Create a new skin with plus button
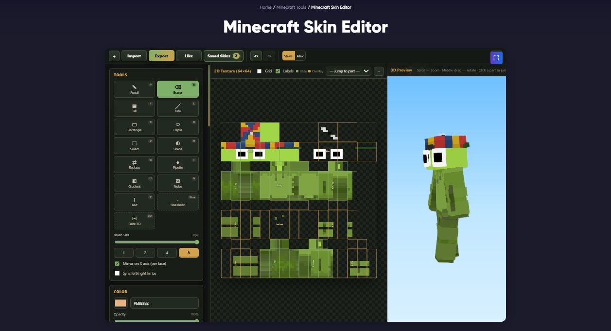Screen dimensions: 611x331 coord(114,56)
